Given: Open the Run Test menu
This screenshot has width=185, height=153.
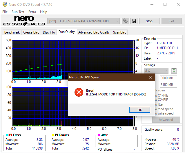Looking at the screenshot, I should click(18, 12).
